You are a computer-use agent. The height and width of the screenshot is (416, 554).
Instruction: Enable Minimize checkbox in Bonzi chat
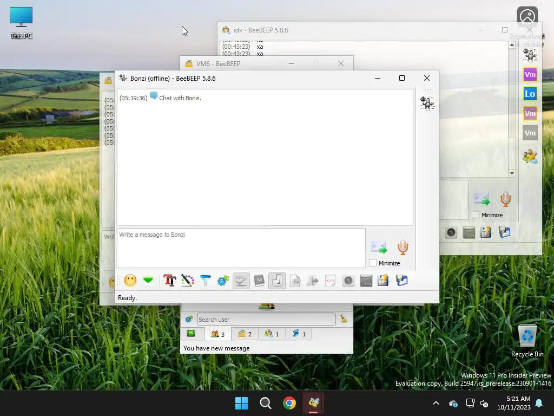(373, 263)
